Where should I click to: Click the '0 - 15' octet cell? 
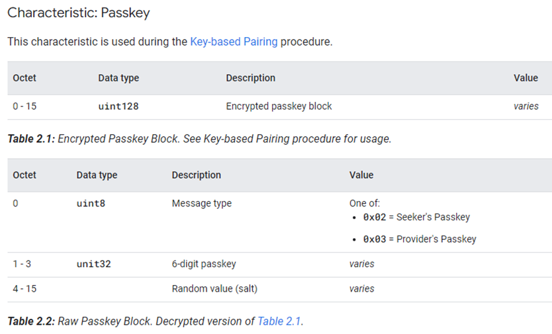pos(24,106)
